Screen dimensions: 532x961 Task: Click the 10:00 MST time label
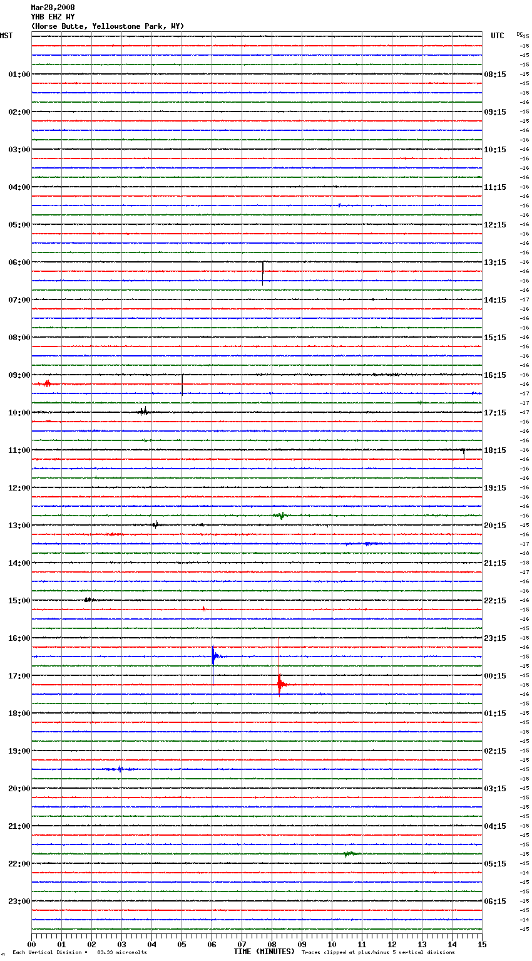click(19, 413)
